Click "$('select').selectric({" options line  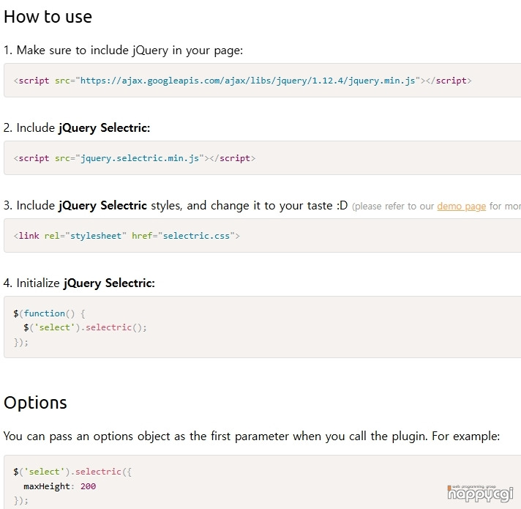(72, 472)
